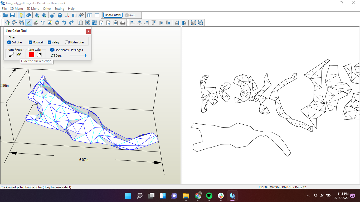
Task: Toggle the light bulb illumination icon
Action: [x=21, y=15]
